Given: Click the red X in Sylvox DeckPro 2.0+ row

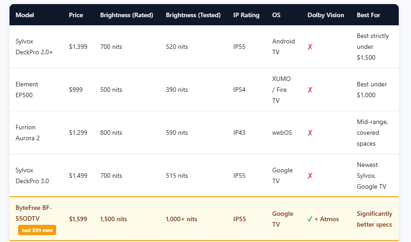Looking at the screenshot, I should pyautogui.click(x=310, y=47).
